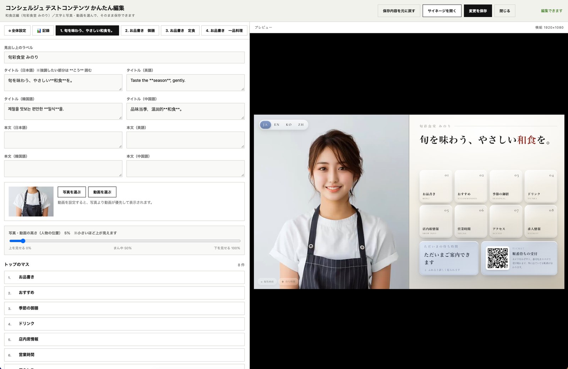Expand the トップのマス row 4. ドリンク
This screenshot has width=568, height=369.
click(124, 324)
